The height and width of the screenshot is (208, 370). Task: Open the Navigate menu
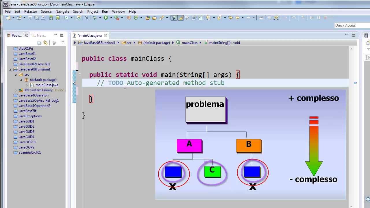click(62, 12)
